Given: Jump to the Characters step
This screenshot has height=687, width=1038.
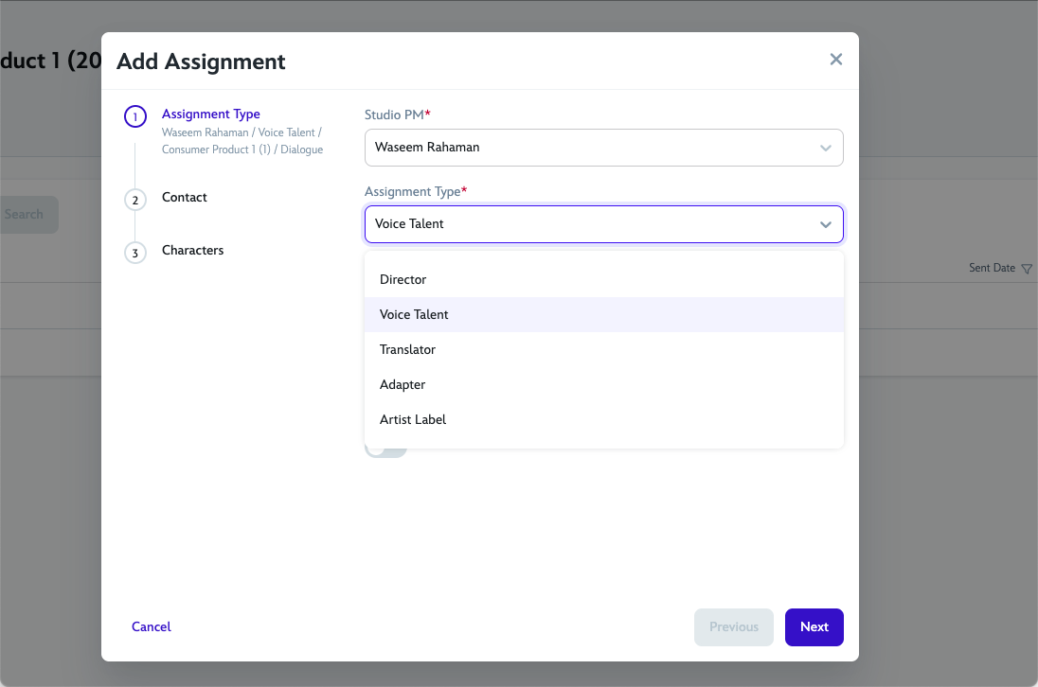Looking at the screenshot, I should tap(192, 250).
